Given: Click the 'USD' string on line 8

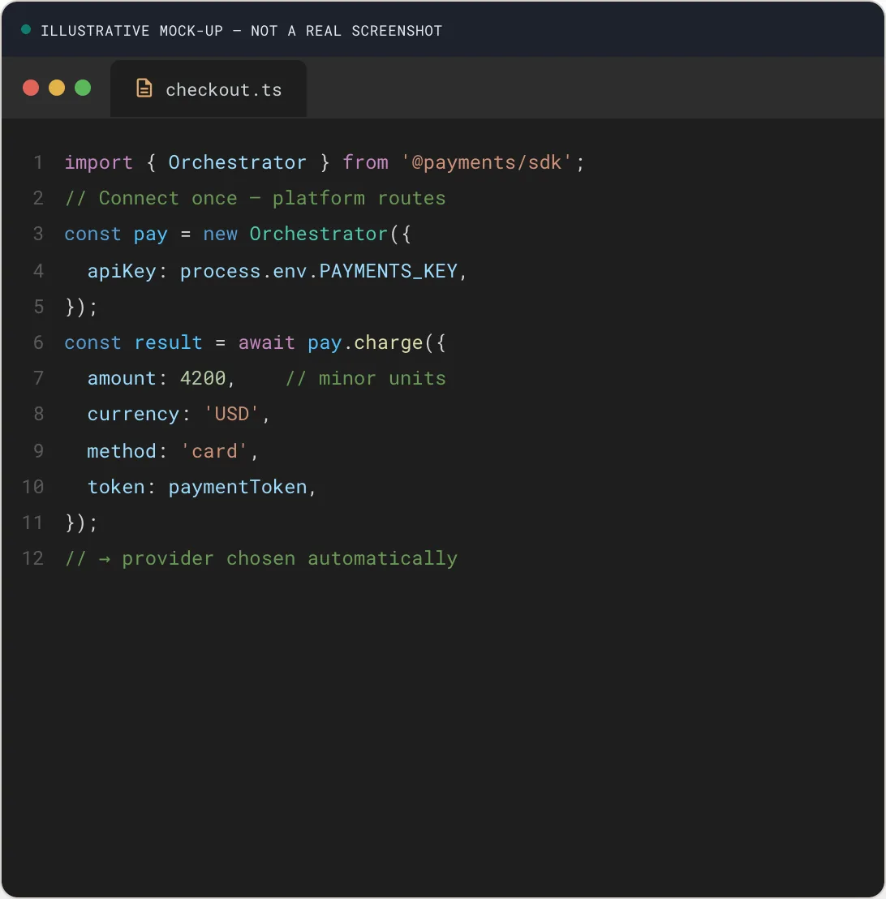Looking at the screenshot, I should coord(232,414).
